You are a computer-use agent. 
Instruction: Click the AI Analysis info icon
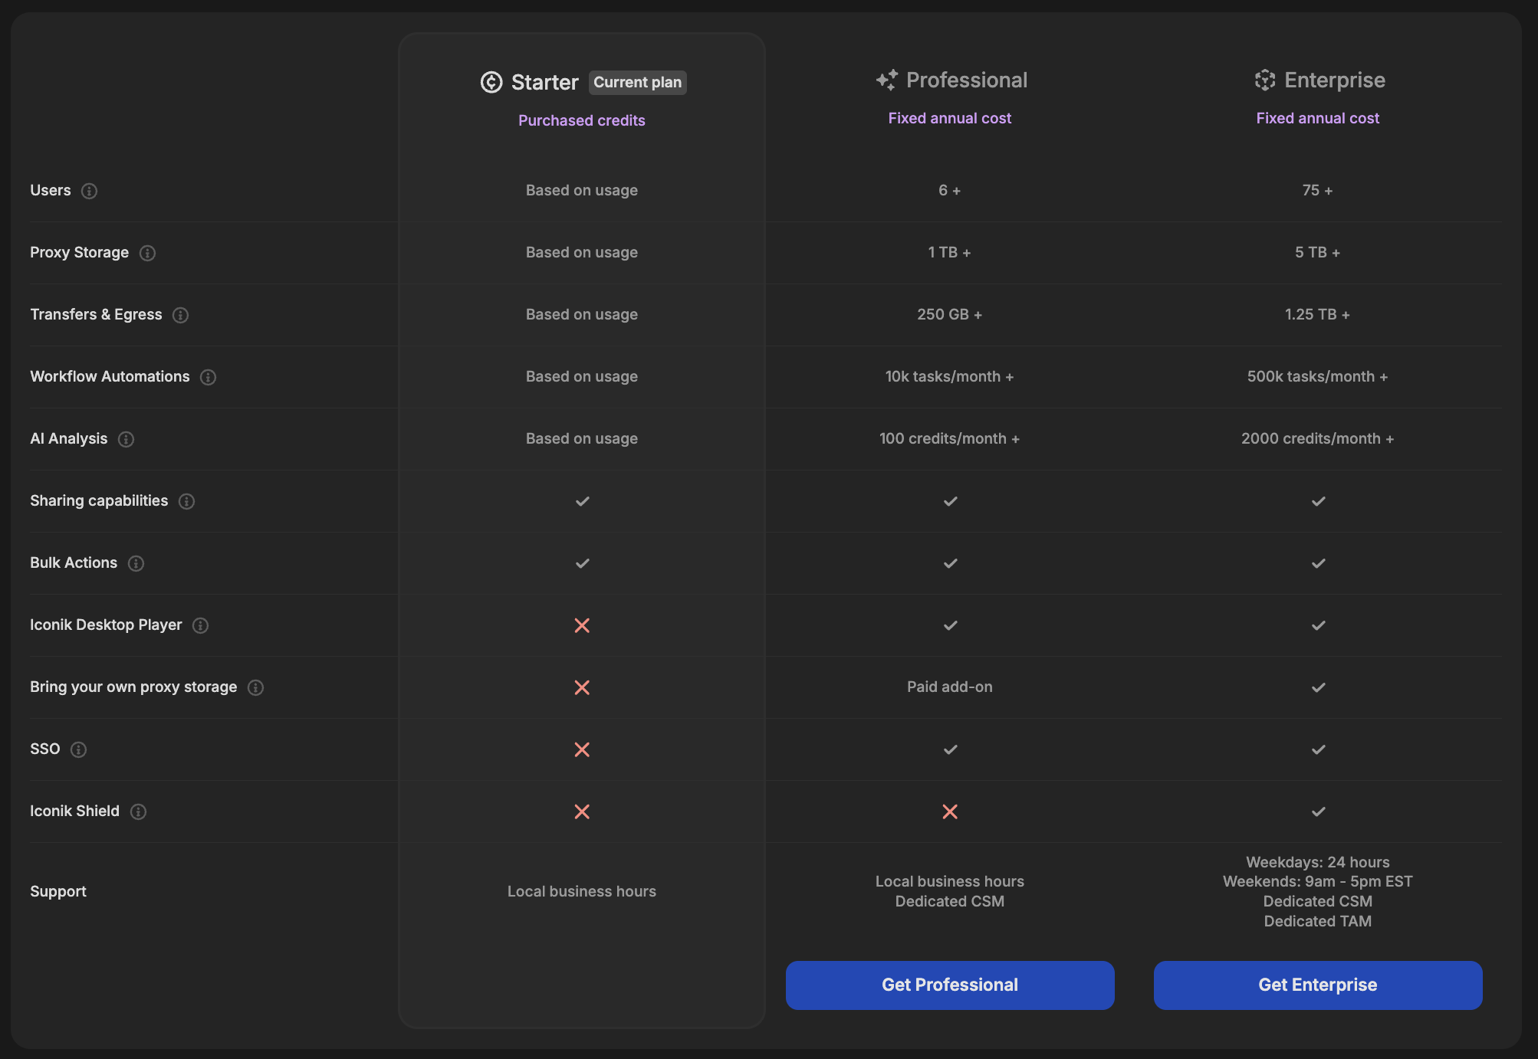[126, 439]
